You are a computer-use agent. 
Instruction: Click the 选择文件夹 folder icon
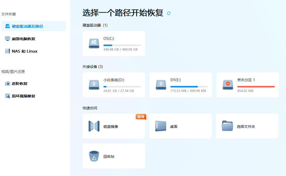[x=227, y=126]
